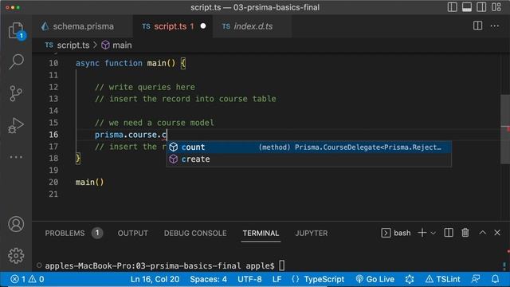Select create suggestion in autocomplete list
Viewport: 510px width, 287px height.
click(308, 159)
